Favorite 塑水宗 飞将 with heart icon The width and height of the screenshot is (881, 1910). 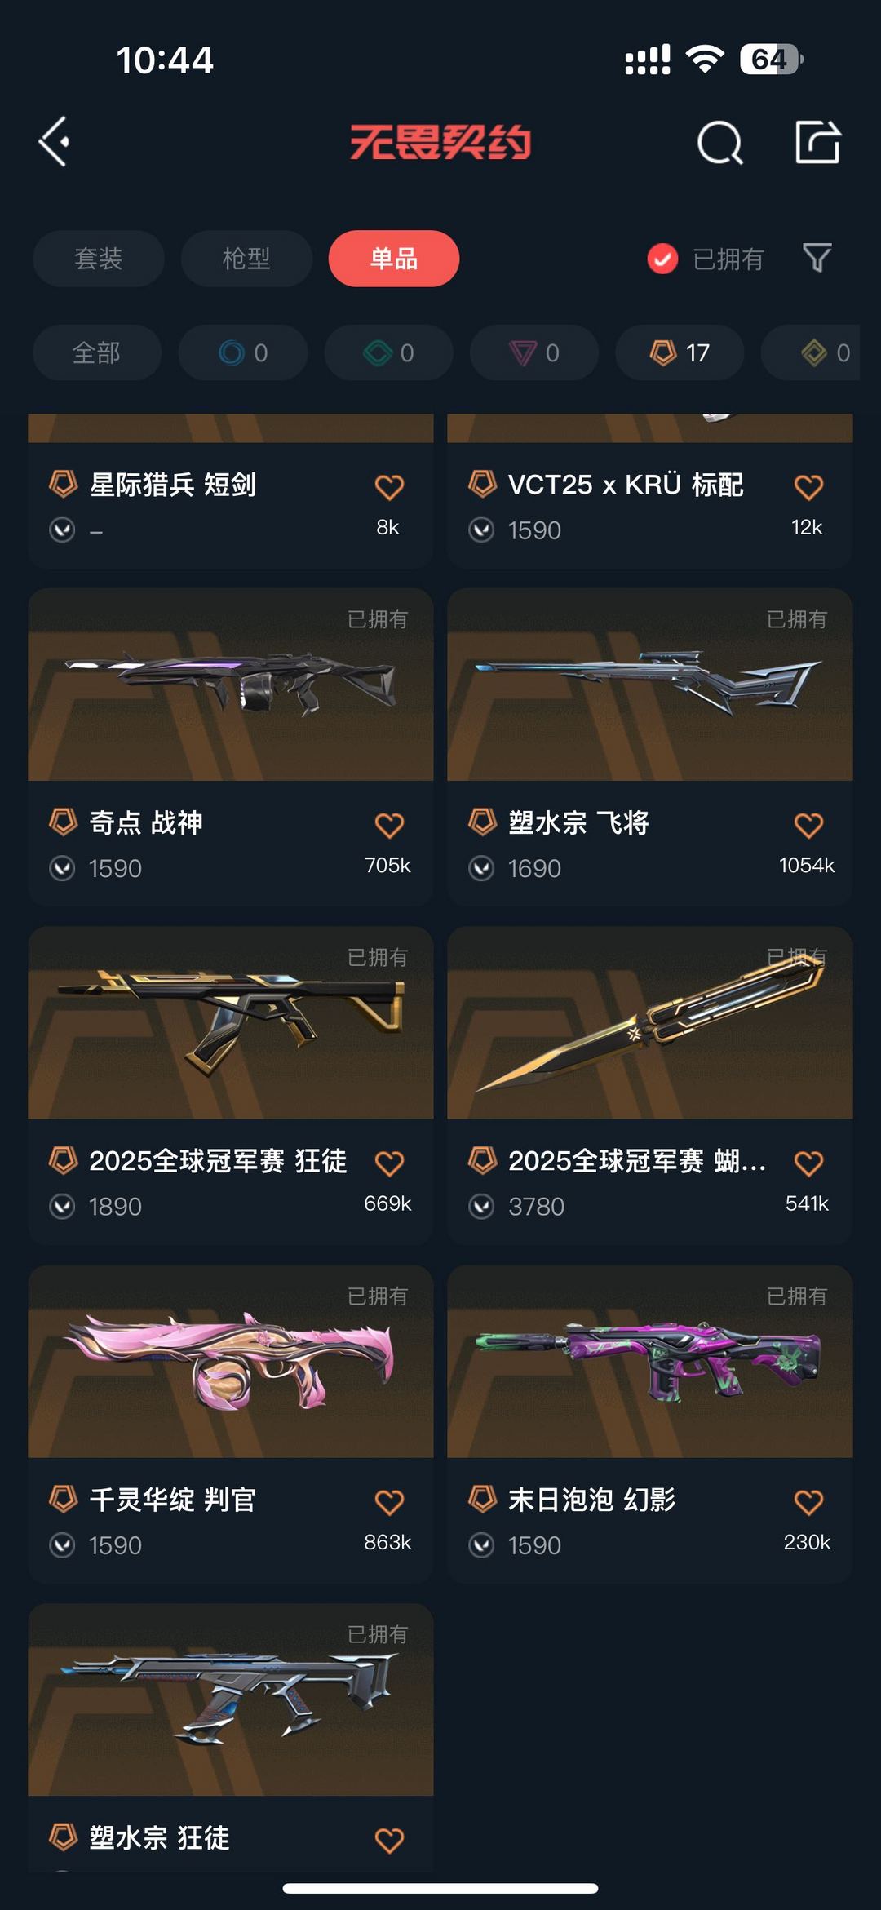point(808,825)
